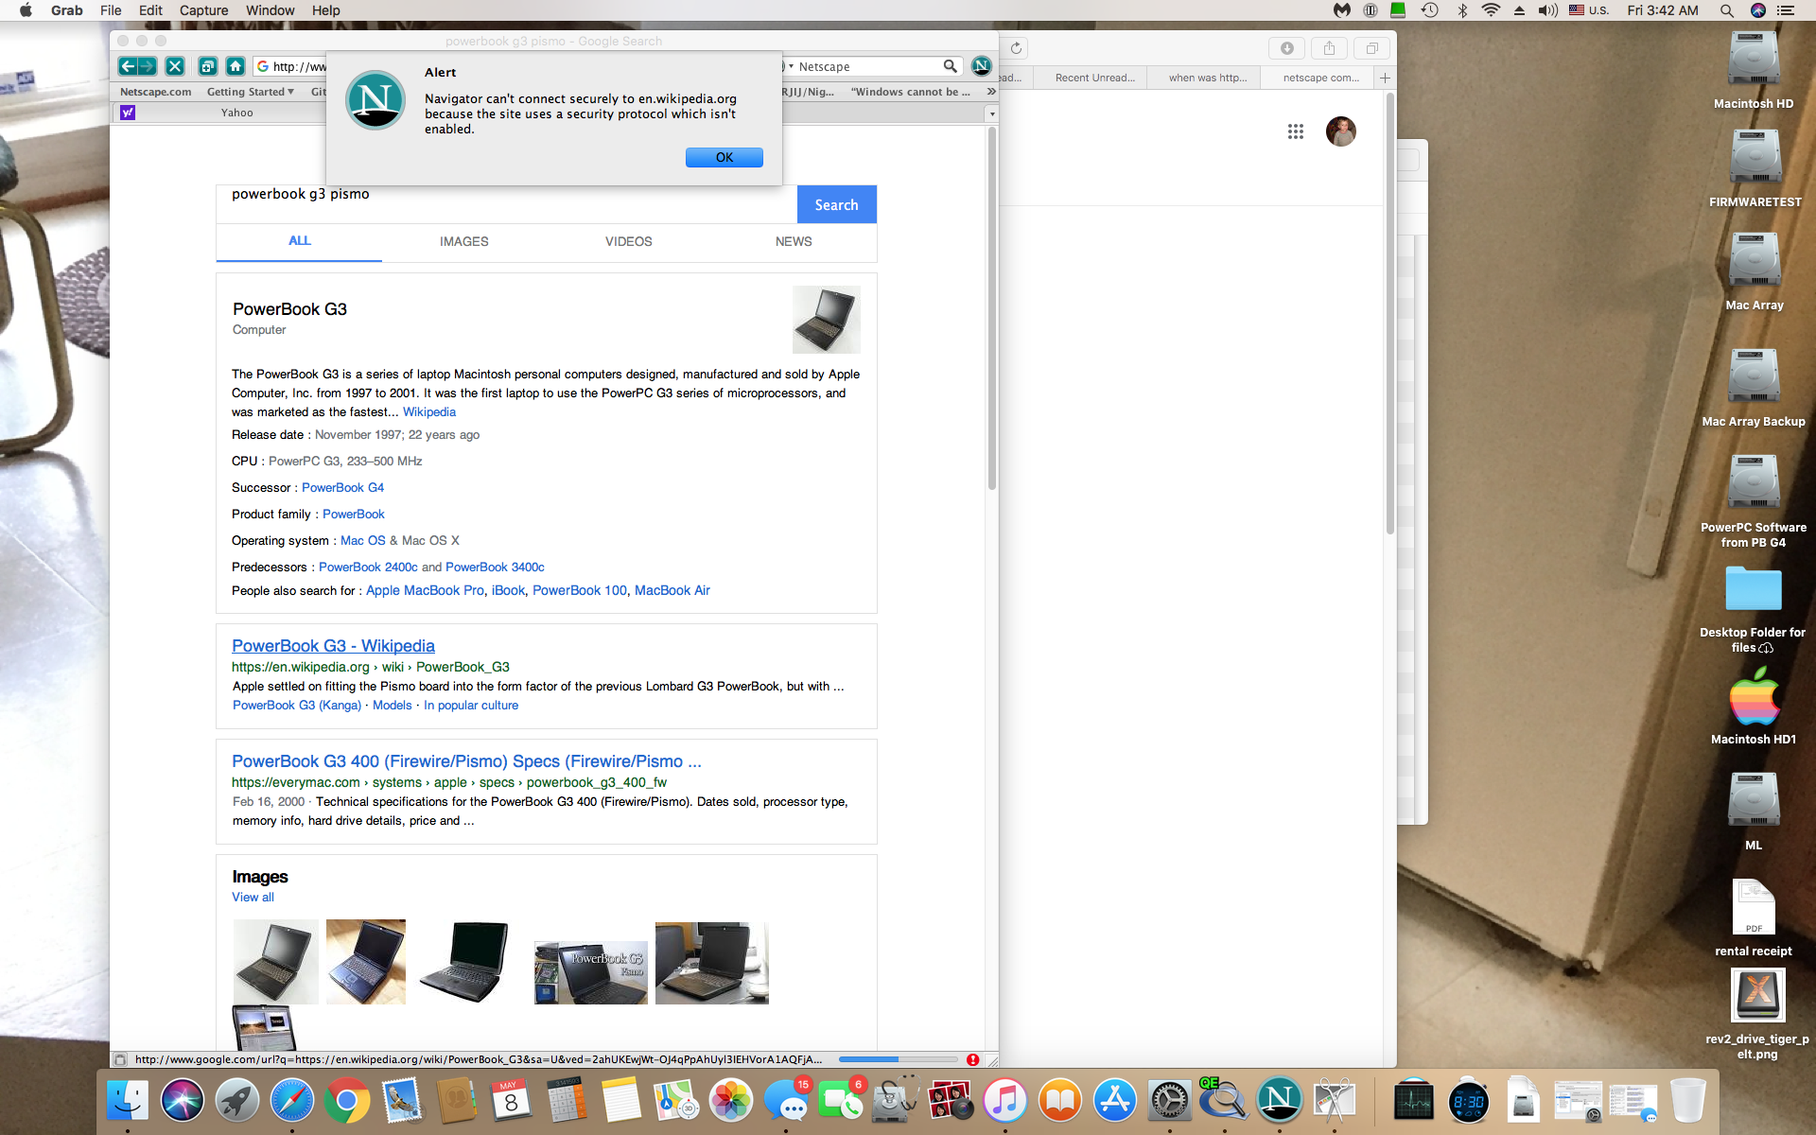Screen dimensions: 1816x1135
Task: Show Safari's tab overview
Action: (x=1371, y=48)
